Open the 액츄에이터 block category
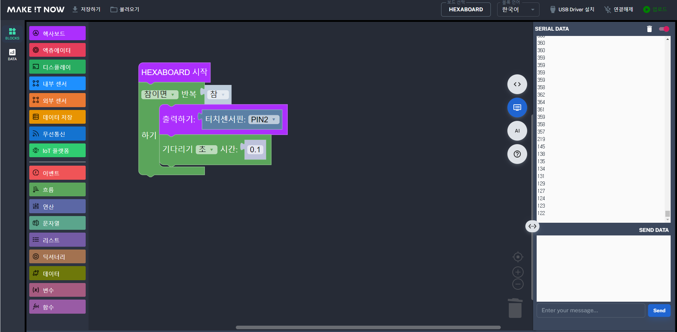 coord(57,50)
